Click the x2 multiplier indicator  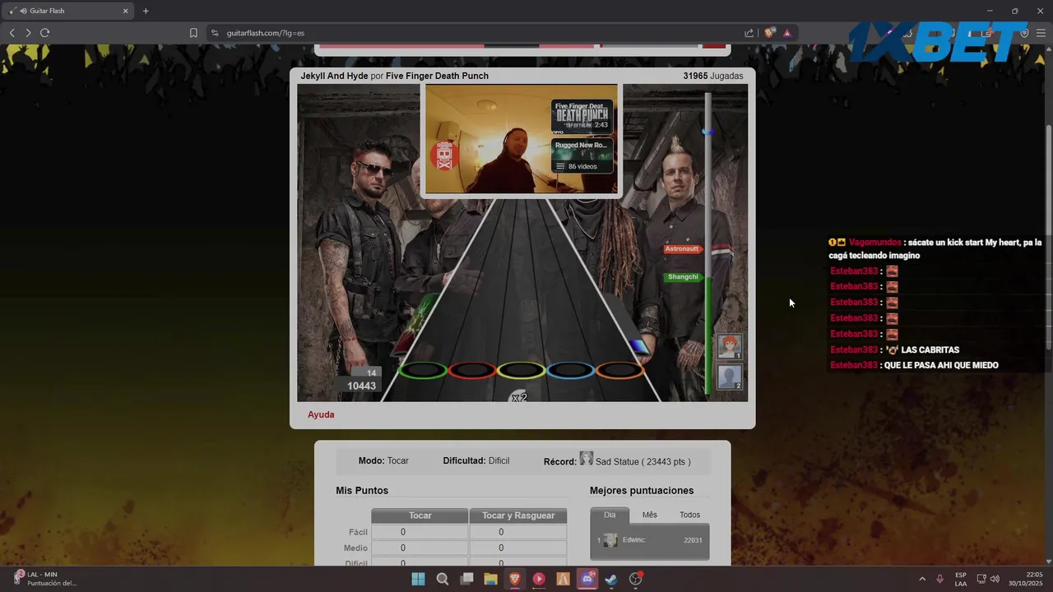518,397
